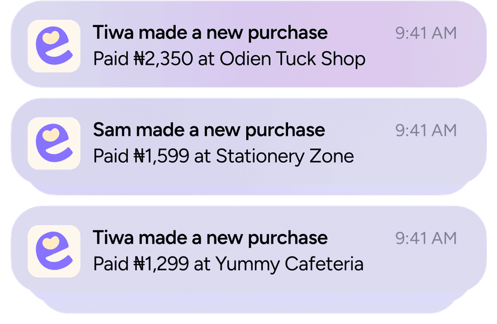Screen dimensions: 497x324
Task: Open the Yummy Cafeteria notification card
Action: [249, 249]
